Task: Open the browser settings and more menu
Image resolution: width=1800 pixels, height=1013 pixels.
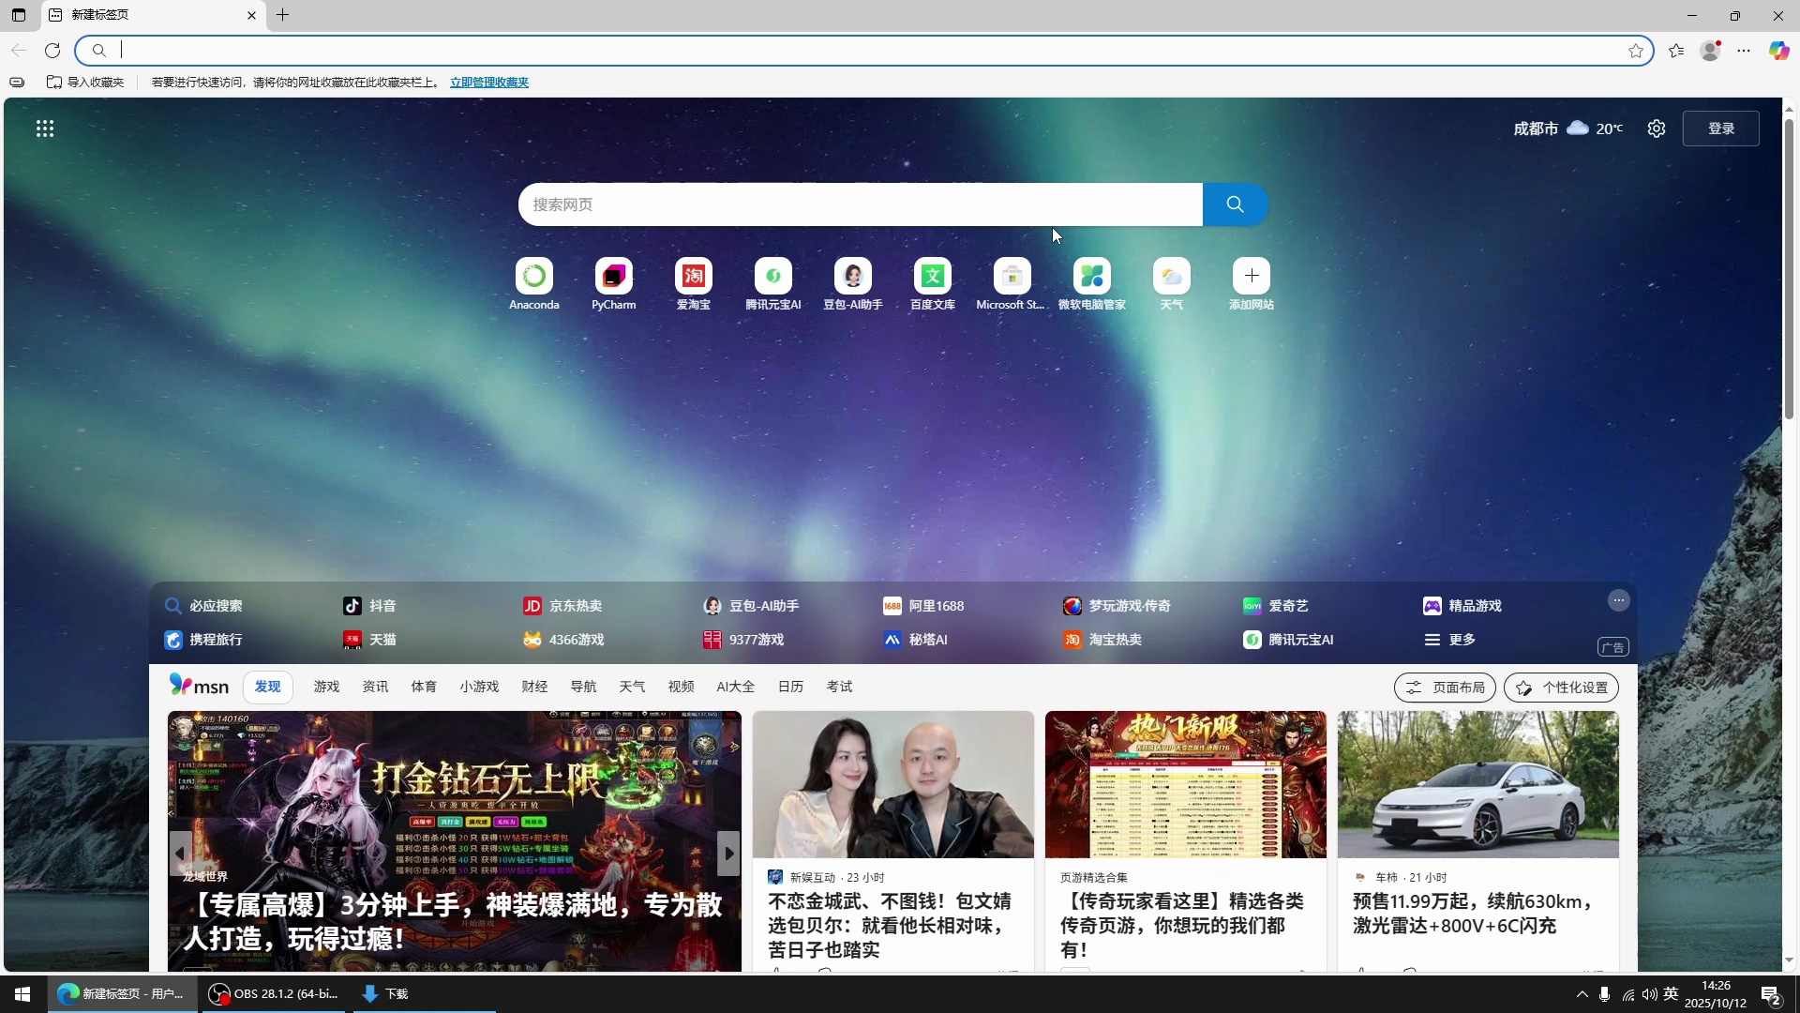Action: point(1744,51)
